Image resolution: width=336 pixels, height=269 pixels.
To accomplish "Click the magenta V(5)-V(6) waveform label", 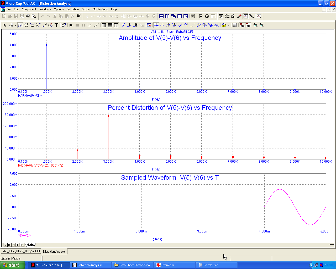I will pos(24,235).
